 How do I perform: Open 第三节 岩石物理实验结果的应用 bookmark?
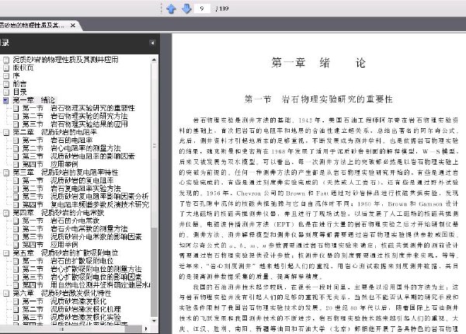click(75, 124)
